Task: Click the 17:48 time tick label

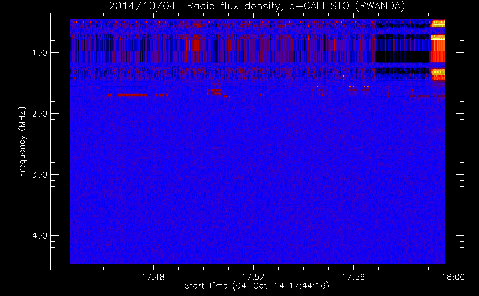Action: click(153, 277)
